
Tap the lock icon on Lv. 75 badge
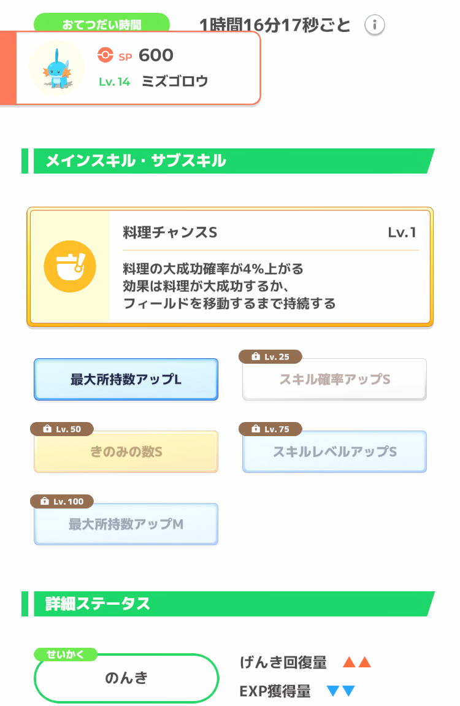(255, 429)
